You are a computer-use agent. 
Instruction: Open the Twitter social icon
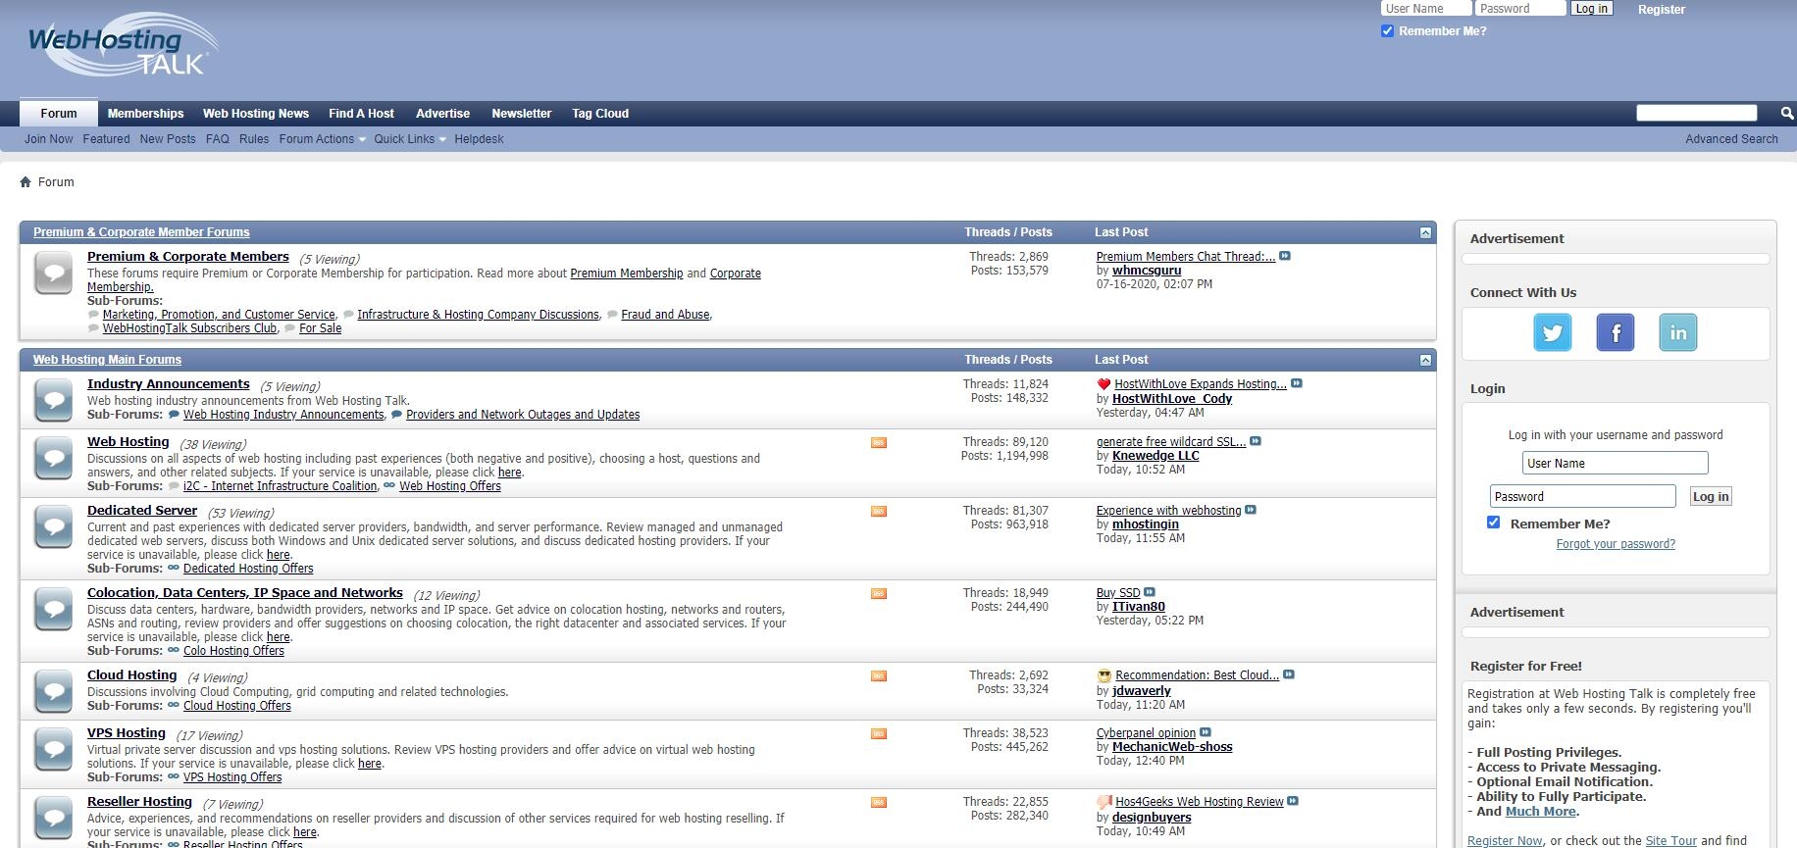coord(1552,332)
